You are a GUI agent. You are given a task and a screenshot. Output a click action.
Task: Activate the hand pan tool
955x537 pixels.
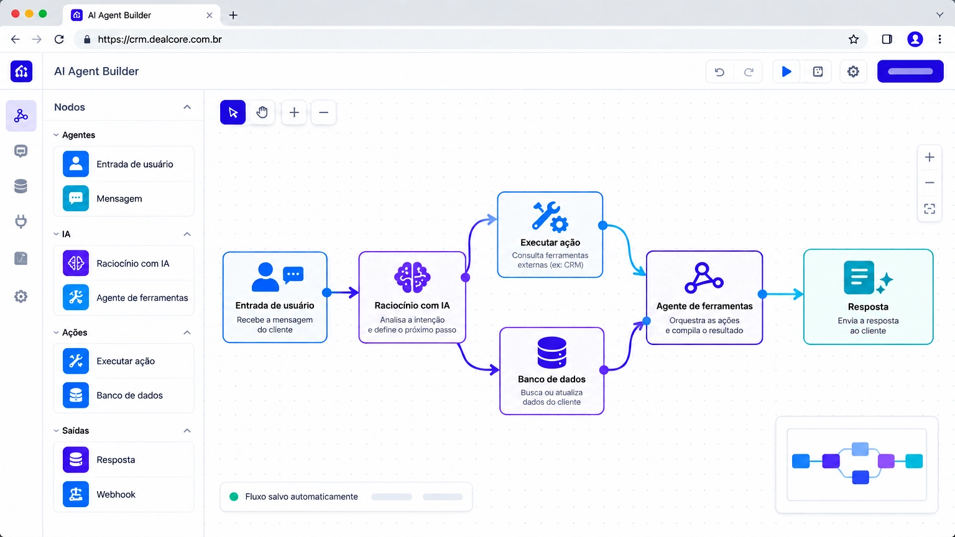click(x=262, y=112)
